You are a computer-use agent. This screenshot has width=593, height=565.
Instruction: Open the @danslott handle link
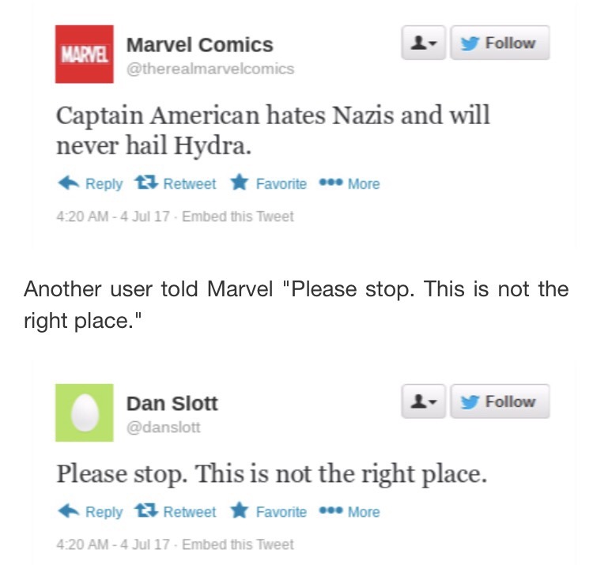click(x=164, y=427)
